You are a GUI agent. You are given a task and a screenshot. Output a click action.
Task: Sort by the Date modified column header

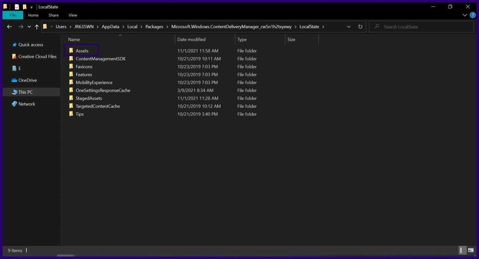(191, 39)
